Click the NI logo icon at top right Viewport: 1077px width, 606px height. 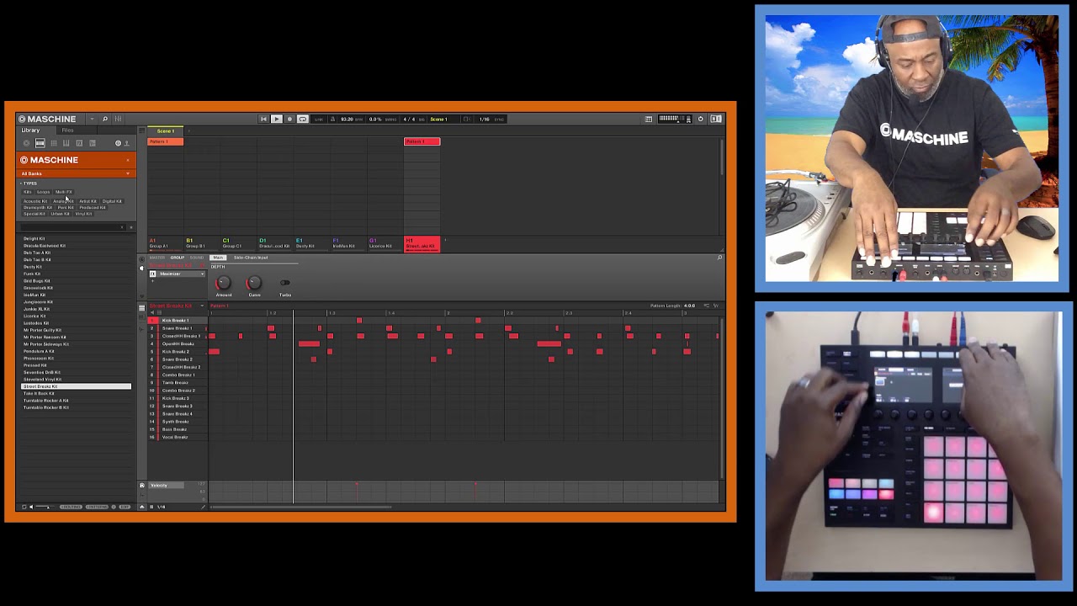(716, 119)
